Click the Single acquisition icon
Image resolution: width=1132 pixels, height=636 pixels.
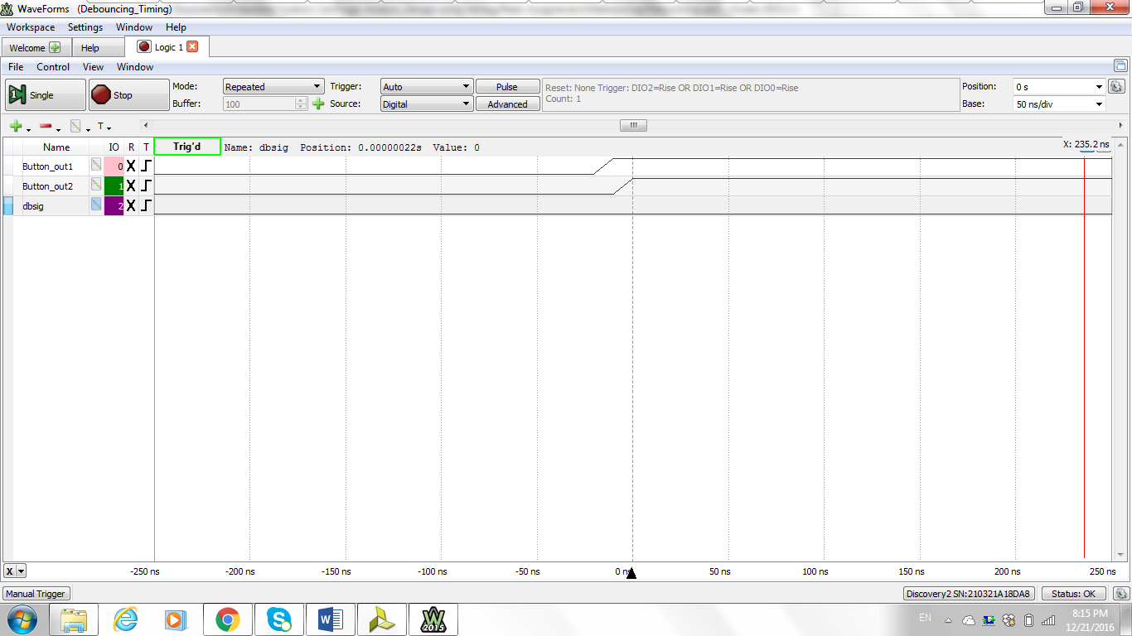coord(44,94)
